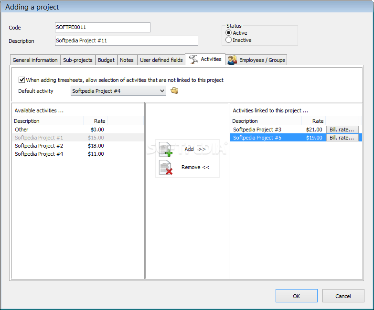This screenshot has width=374, height=310.
Task: Toggle allow selection of unlinked activities checkbox
Action: click(x=21, y=80)
